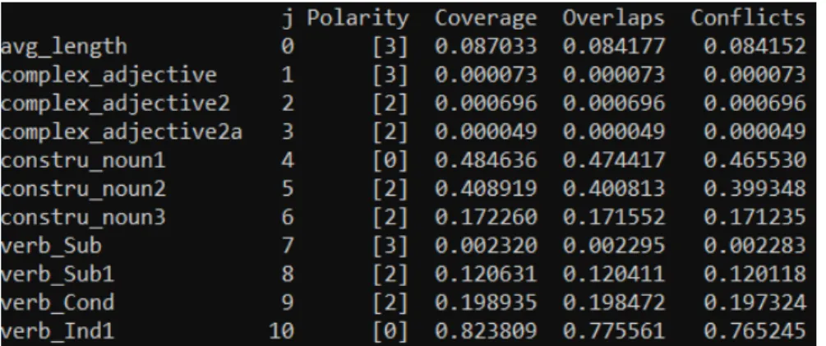The height and width of the screenshot is (346, 826).
Task: Select the complex_adjective2a row label
Action: pos(121,132)
